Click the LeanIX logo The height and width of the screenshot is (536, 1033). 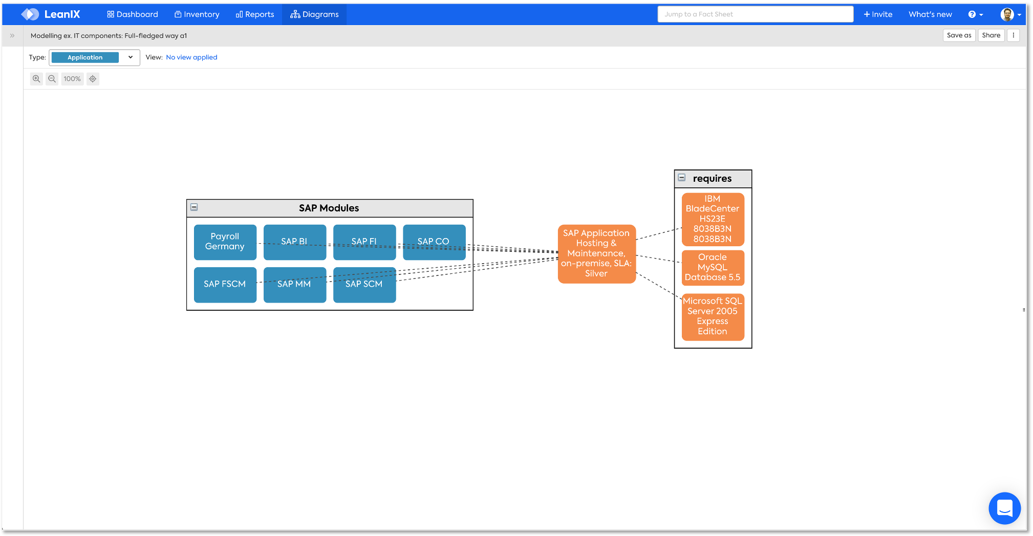[51, 14]
